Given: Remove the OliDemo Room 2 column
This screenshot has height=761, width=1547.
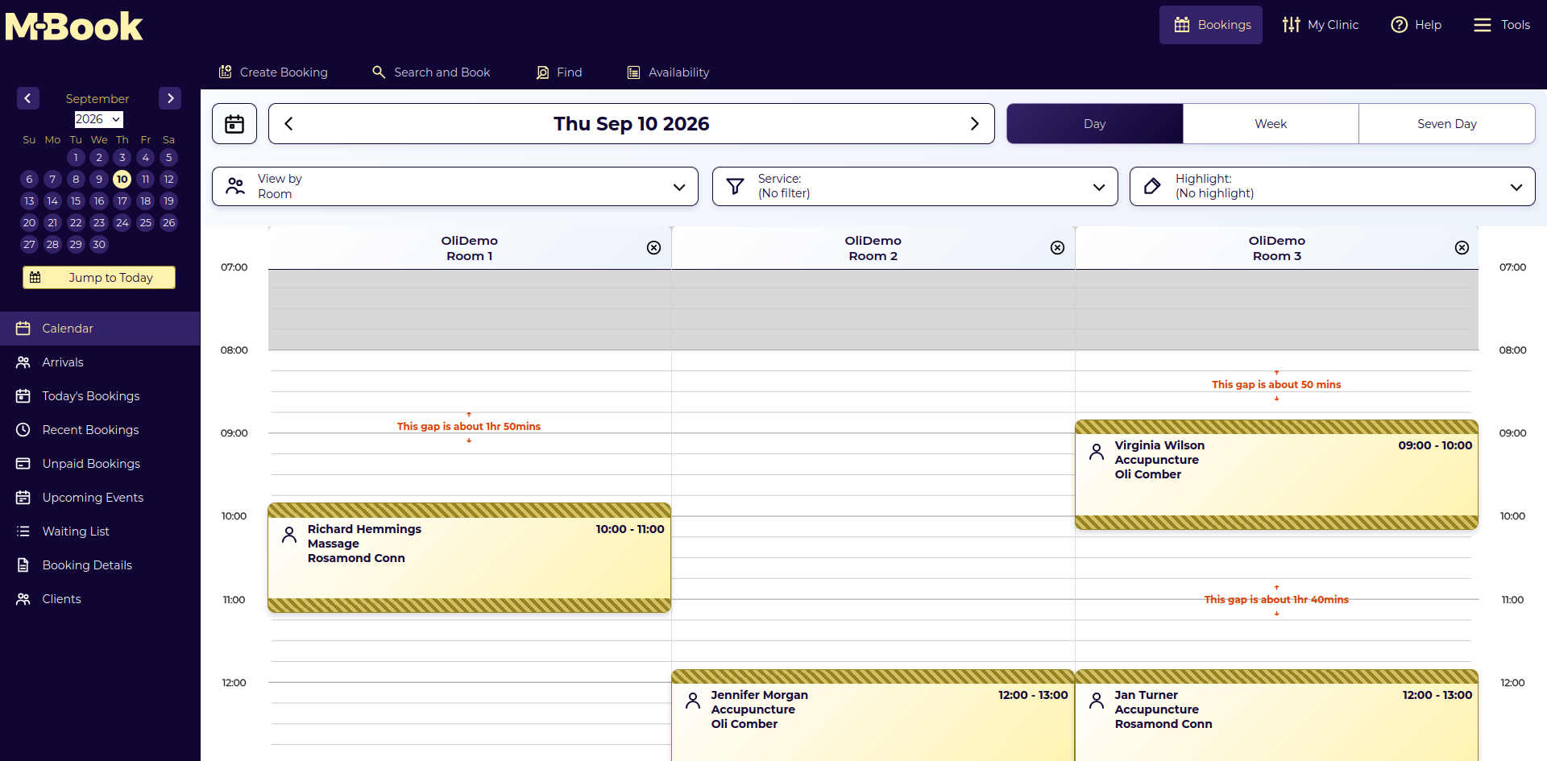Looking at the screenshot, I should pyautogui.click(x=1058, y=248).
